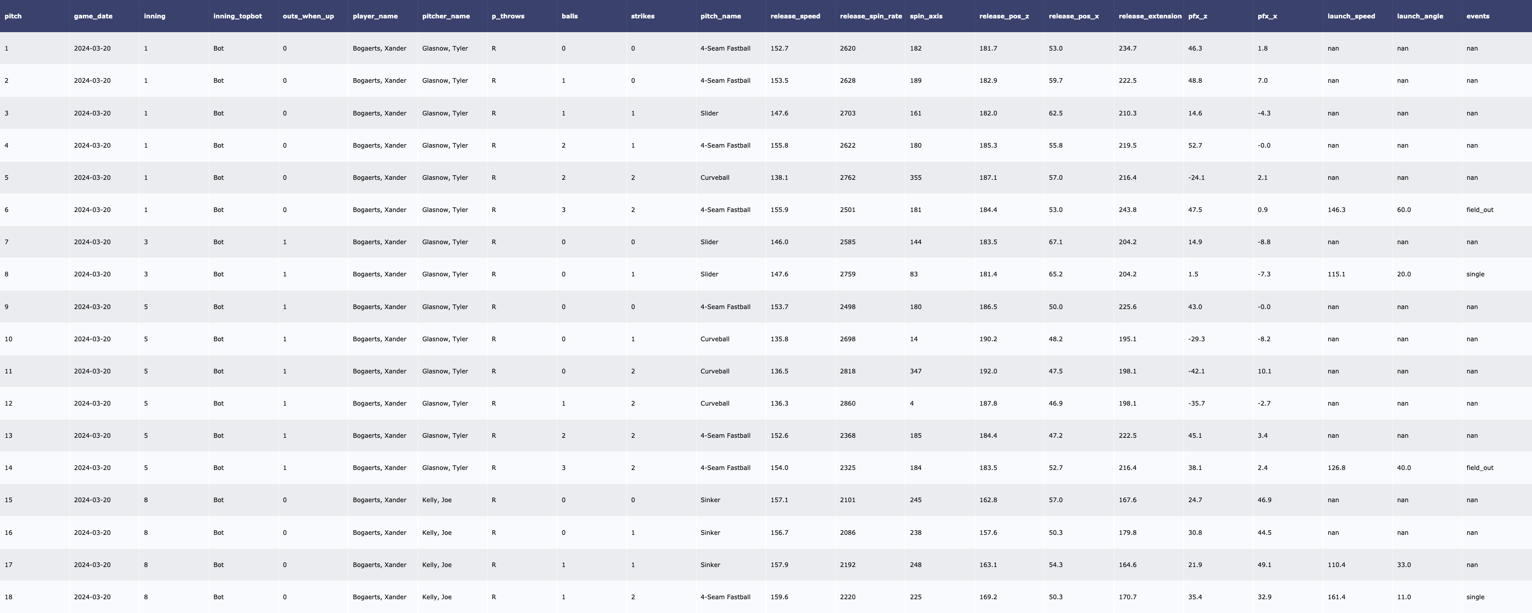
Task: Click the game_date column header
Action: 93,16
